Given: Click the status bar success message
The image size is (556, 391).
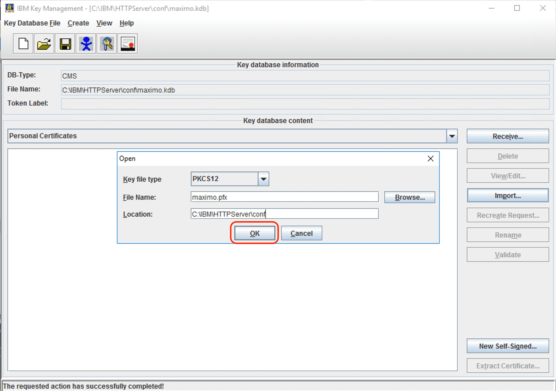Looking at the screenshot, I should coord(83,386).
